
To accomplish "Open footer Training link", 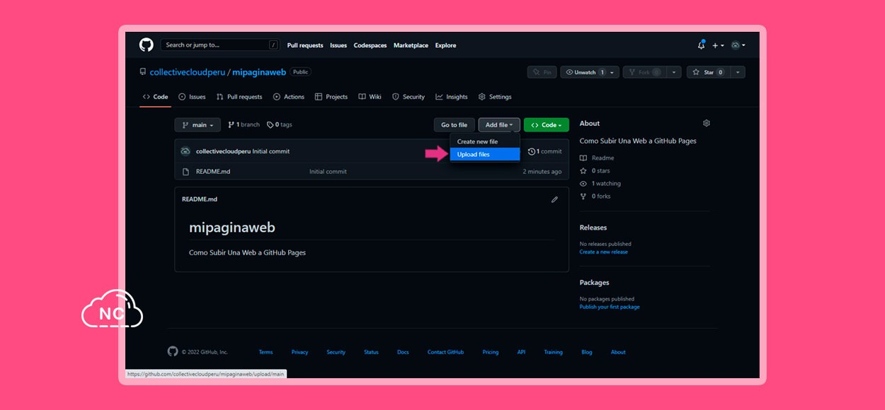I will (x=553, y=352).
